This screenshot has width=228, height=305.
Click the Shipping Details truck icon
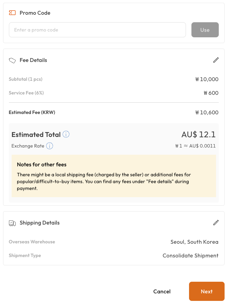coord(12,223)
